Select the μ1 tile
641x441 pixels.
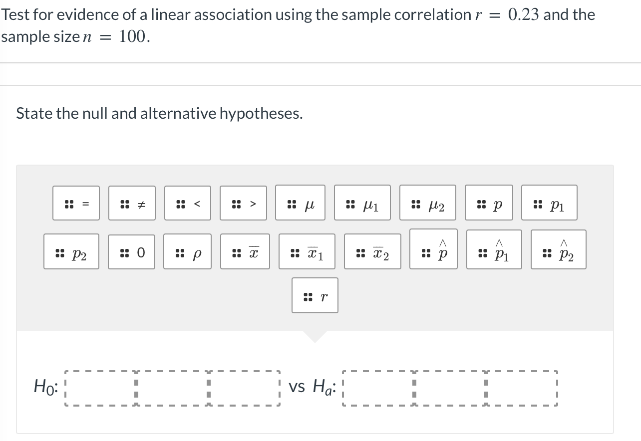pos(362,203)
